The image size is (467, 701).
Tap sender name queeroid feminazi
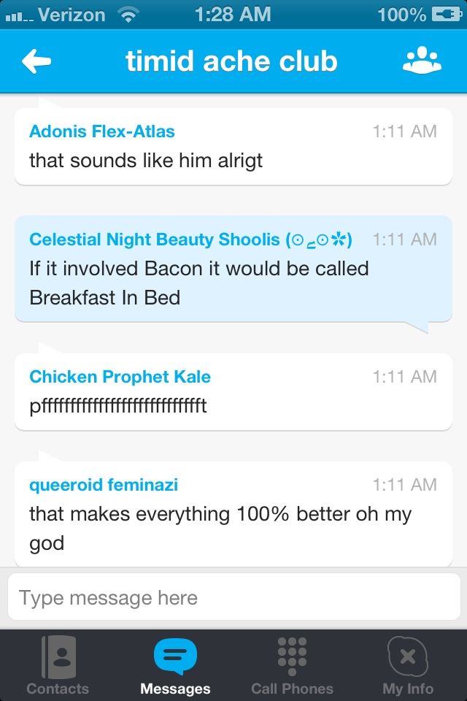click(x=104, y=485)
